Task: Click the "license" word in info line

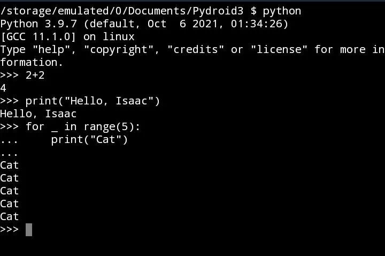Action: [x=279, y=49]
